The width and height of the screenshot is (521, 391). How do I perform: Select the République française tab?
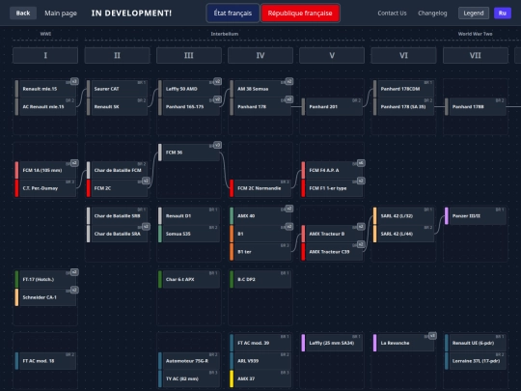(300, 13)
